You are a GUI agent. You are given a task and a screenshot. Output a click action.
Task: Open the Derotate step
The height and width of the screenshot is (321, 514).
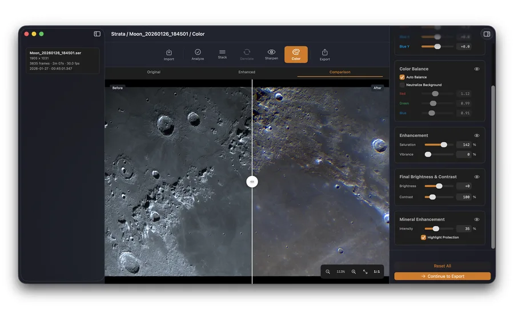click(247, 55)
